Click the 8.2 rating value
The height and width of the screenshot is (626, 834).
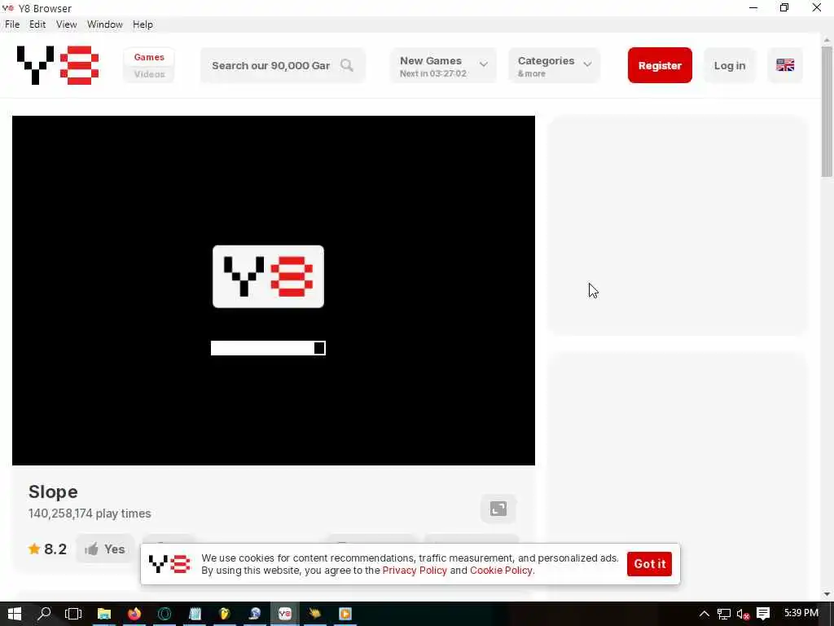pyautogui.click(x=55, y=549)
